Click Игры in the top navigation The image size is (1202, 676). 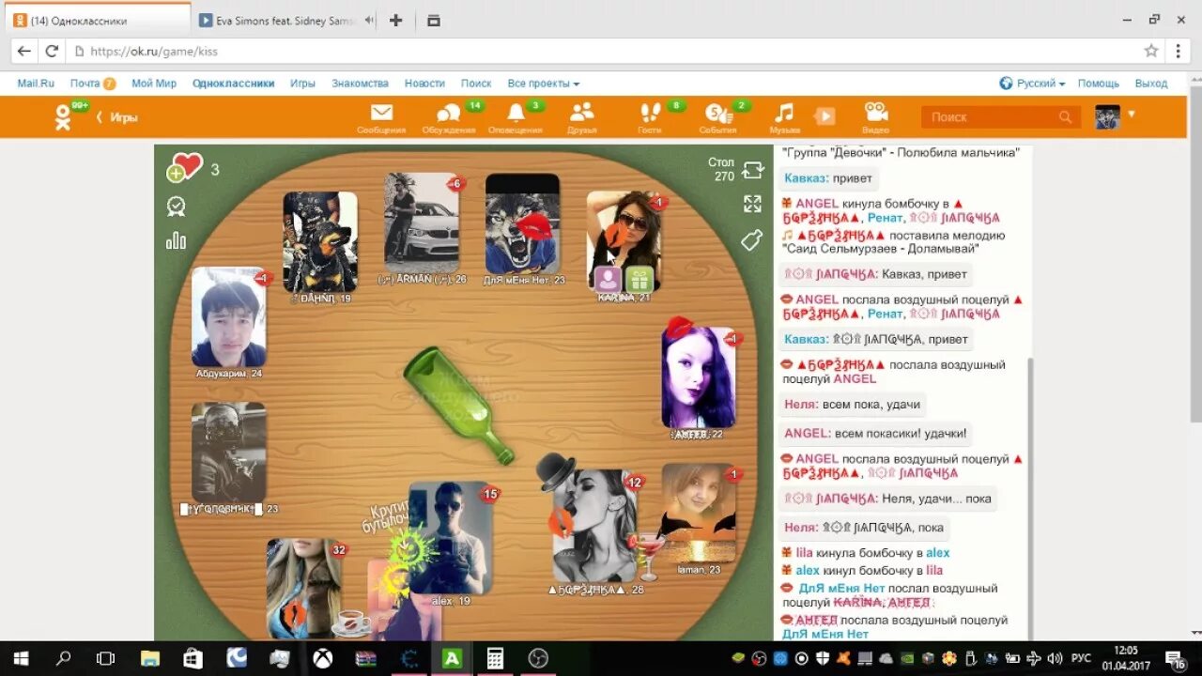click(302, 84)
